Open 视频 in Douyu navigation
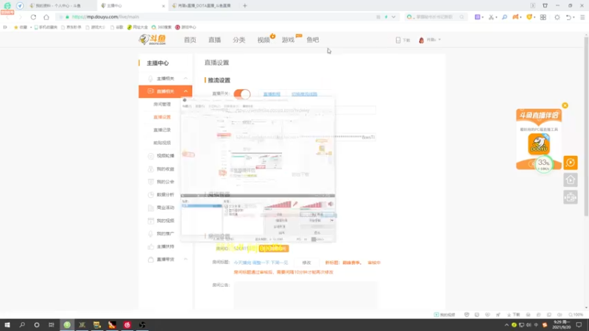589x331 pixels. (x=264, y=40)
